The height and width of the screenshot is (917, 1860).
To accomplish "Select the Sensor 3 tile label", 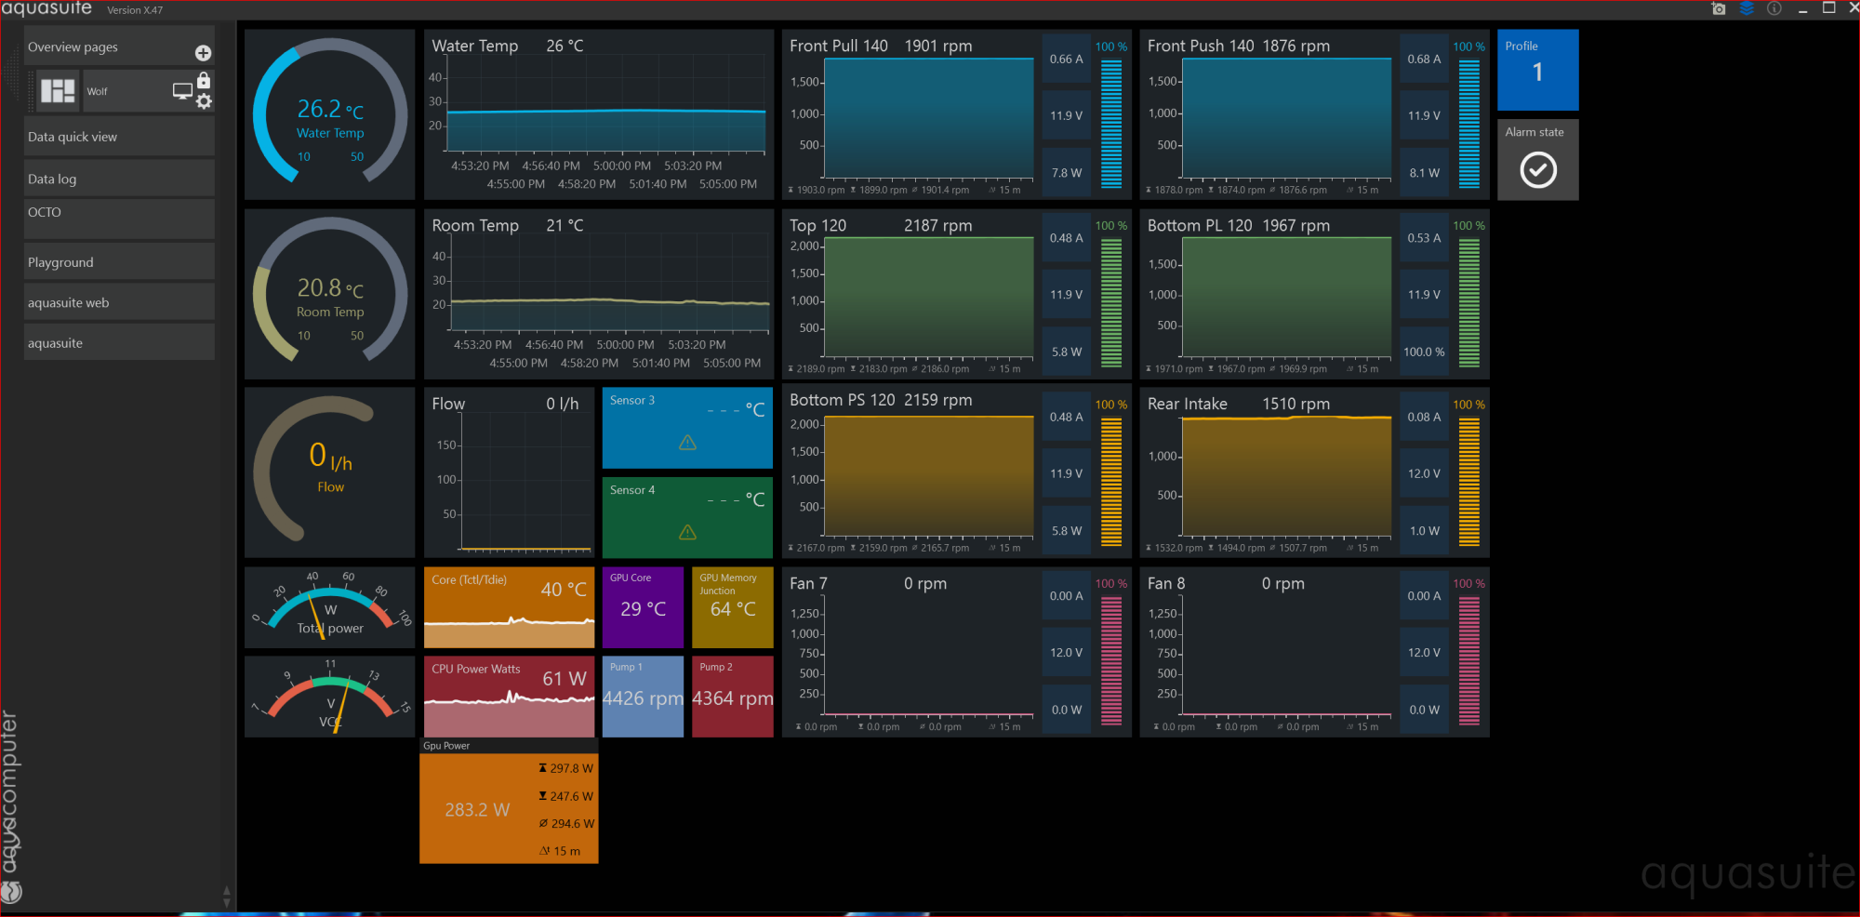I will [632, 400].
